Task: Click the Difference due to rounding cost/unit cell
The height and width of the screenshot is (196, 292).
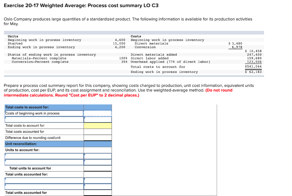Action: pyautogui.click(x=97, y=138)
